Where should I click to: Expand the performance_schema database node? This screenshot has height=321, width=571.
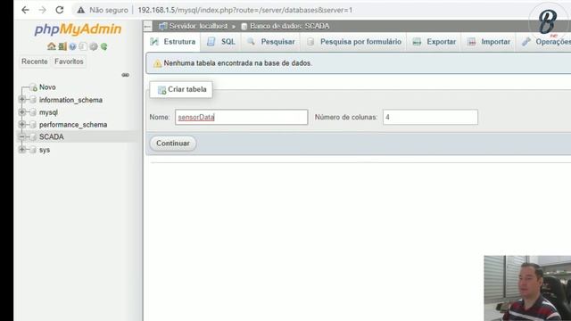(21, 125)
